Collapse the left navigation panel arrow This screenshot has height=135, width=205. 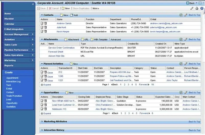coord(33,4)
